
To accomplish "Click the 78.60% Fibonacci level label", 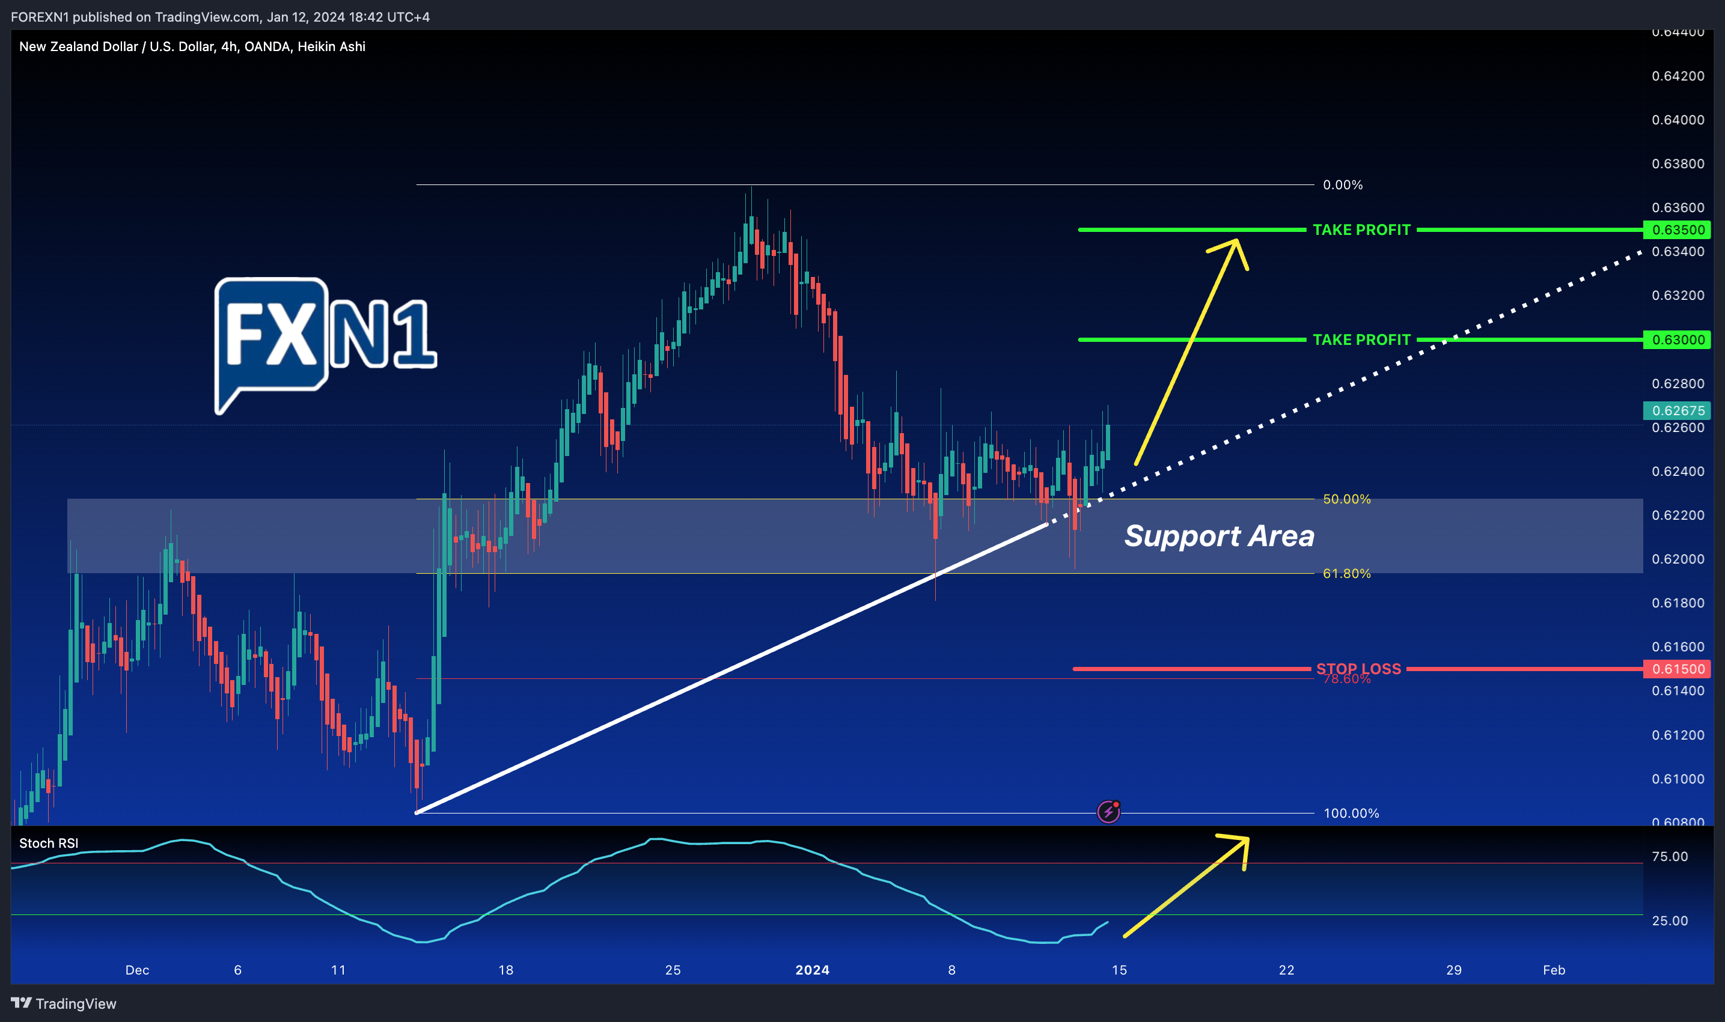I will pyautogui.click(x=1347, y=680).
